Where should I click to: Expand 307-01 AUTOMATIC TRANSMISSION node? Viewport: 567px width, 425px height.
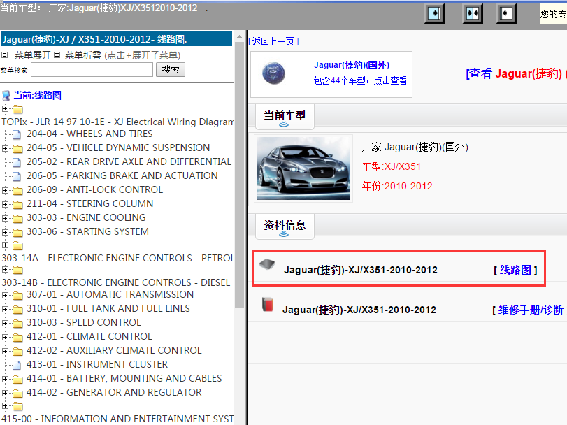5,295
